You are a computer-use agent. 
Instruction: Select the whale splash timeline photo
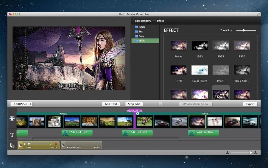coord(180,121)
